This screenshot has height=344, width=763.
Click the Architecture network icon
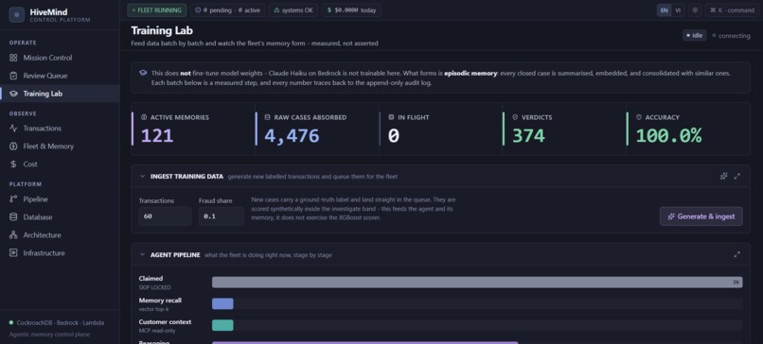(x=13, y=235)
